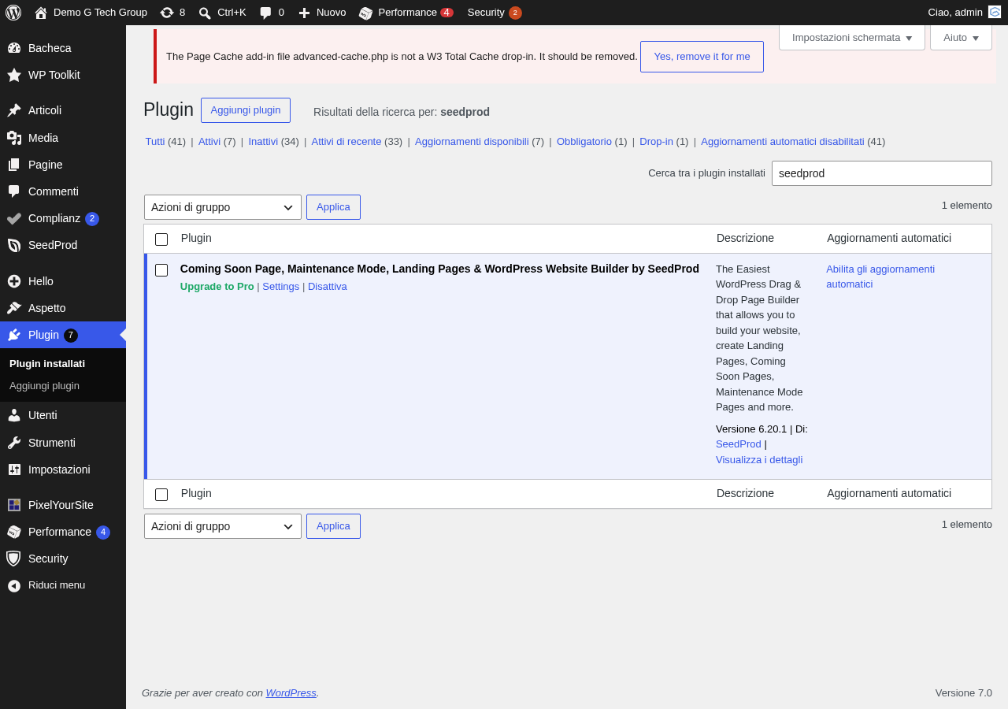This screenshot has height=709, width=1008.
Task: Click the Utenti user icon
Action: click(14, 415)
